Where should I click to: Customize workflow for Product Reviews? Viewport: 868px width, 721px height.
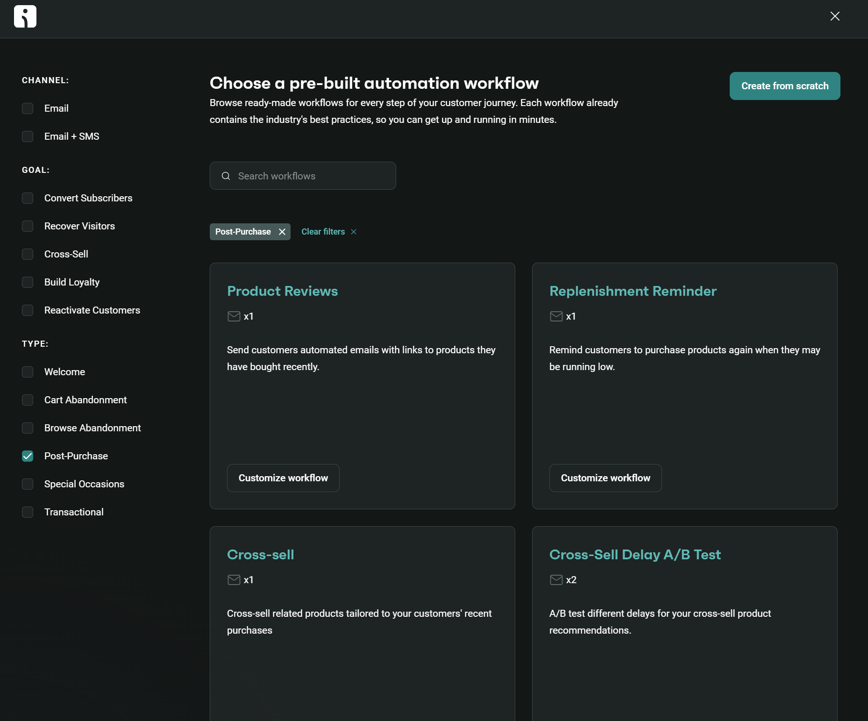283,478
